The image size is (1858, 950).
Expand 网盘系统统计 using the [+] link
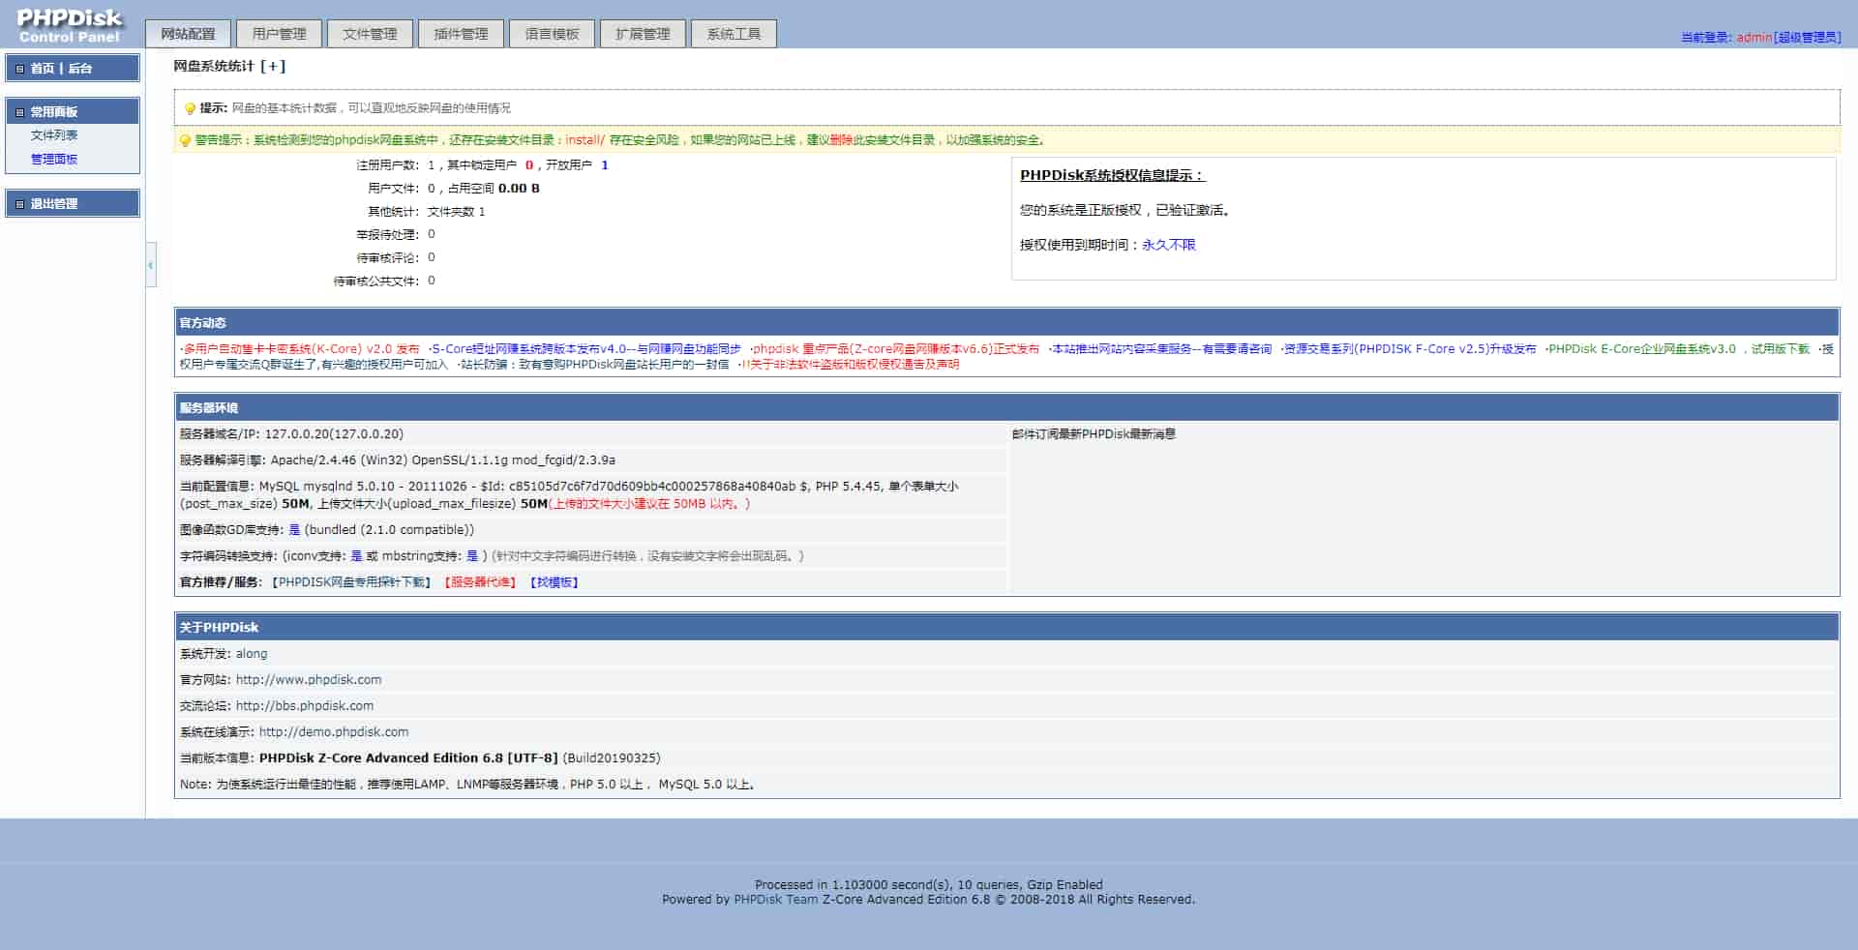pos(273,67)
